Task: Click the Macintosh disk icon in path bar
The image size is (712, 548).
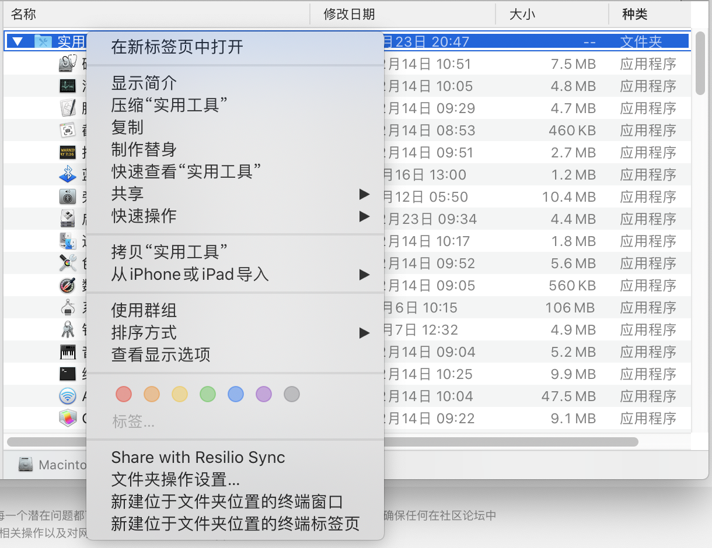Action: [x=26, y=465]
